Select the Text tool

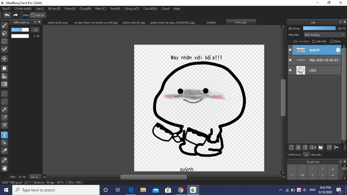[x=4, y=135]
